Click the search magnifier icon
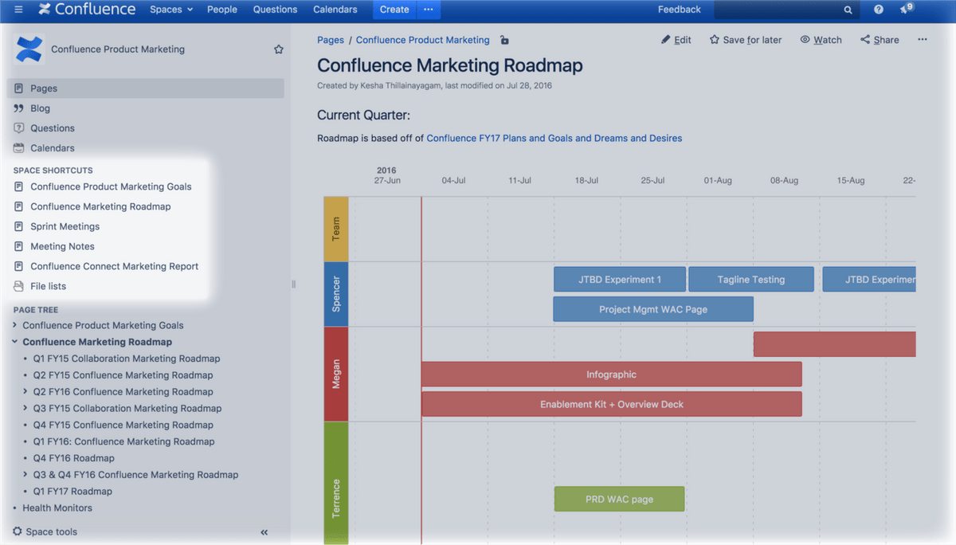The width and height of the screenshot is (956, 545). [x=848, y=10]
